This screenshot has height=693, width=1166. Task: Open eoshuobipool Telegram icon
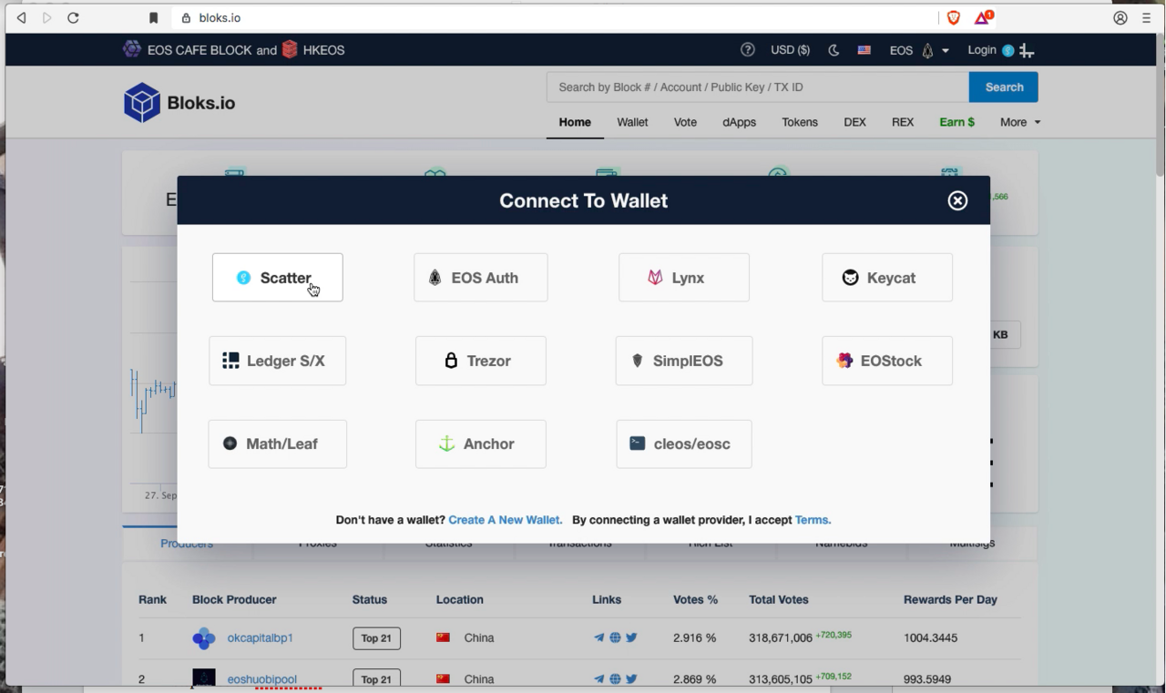[x=598, y=678]
